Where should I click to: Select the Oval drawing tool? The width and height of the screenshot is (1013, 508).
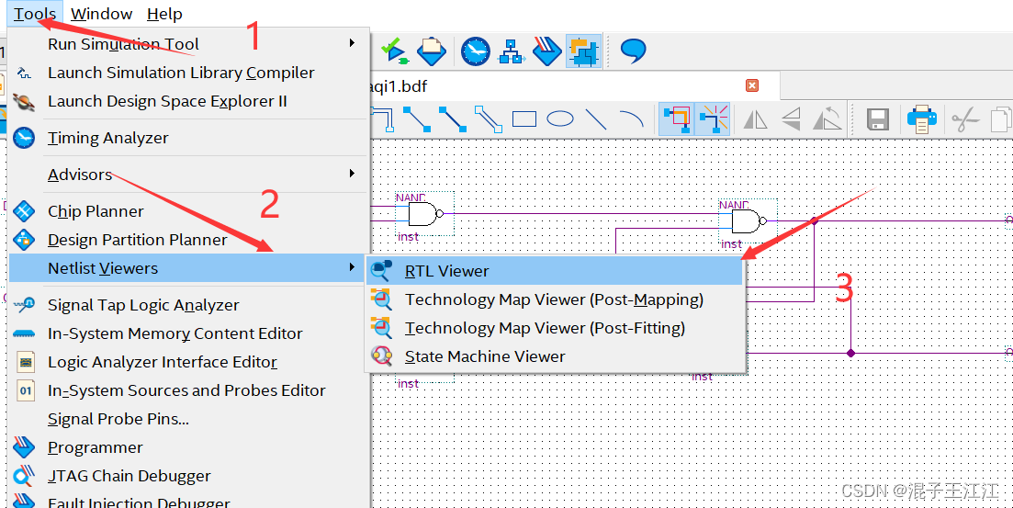click(x=560, y=119)
